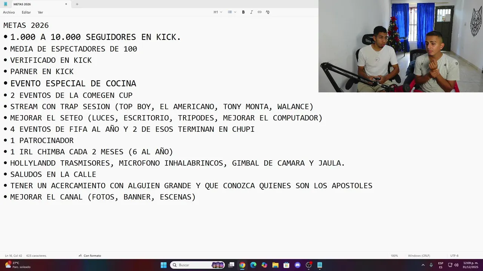Open the weather widget showing 27°C
This screenshot has height=271, width=483.
[18, 265]
